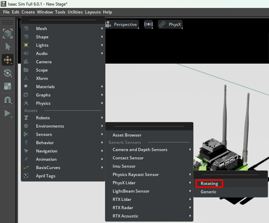Start simulation with Play button
269x223 pixels.
[x=8, y=113]
